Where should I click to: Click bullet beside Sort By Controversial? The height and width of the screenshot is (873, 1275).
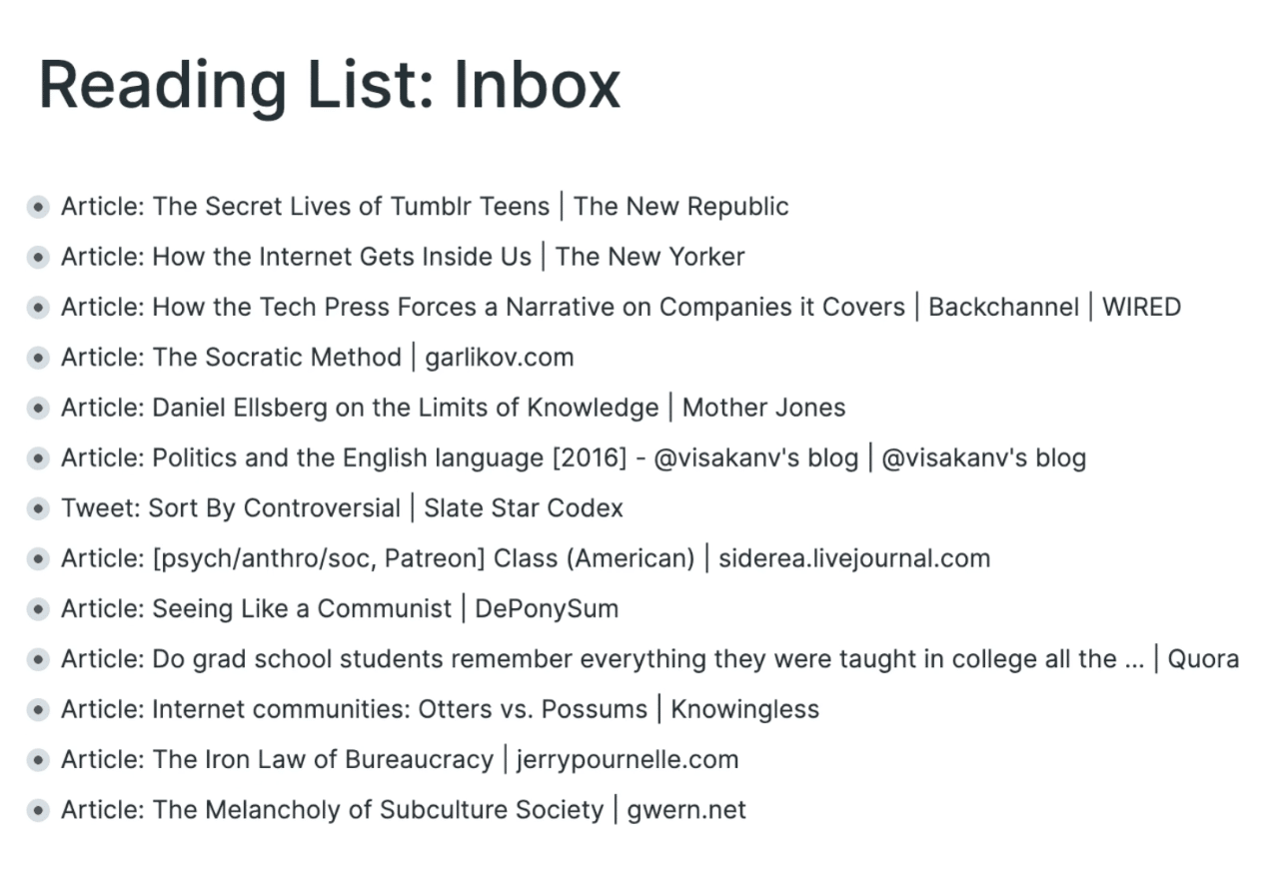38,508
